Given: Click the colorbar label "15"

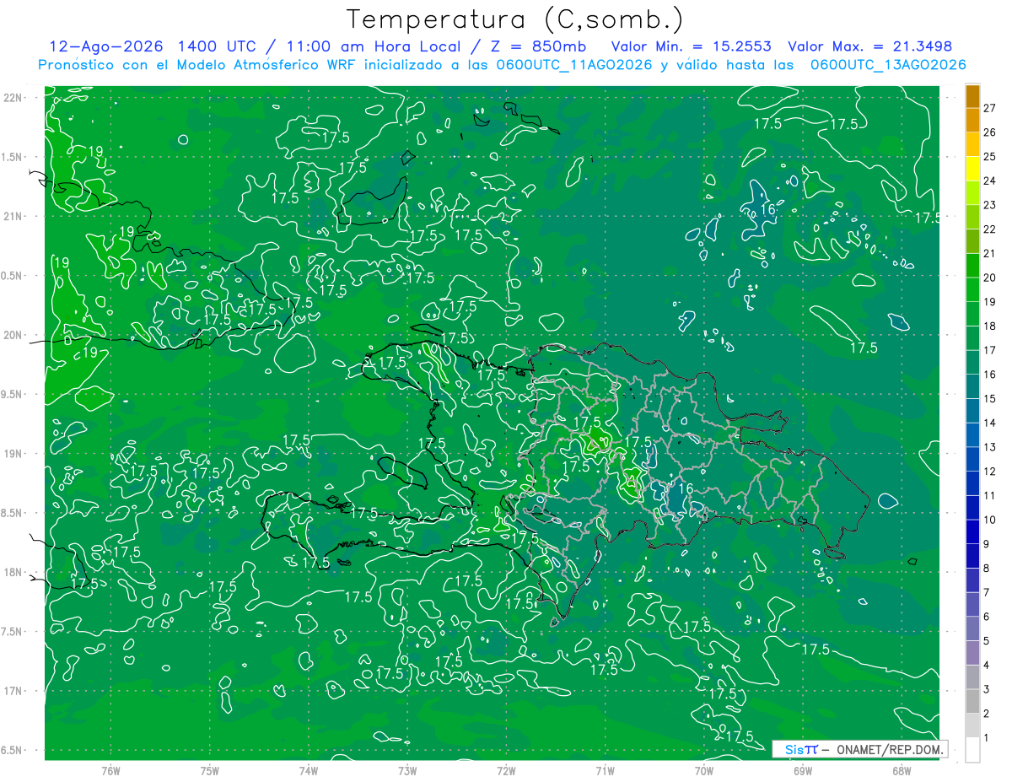Looking at the screenshot, I should tap(990, 398).
